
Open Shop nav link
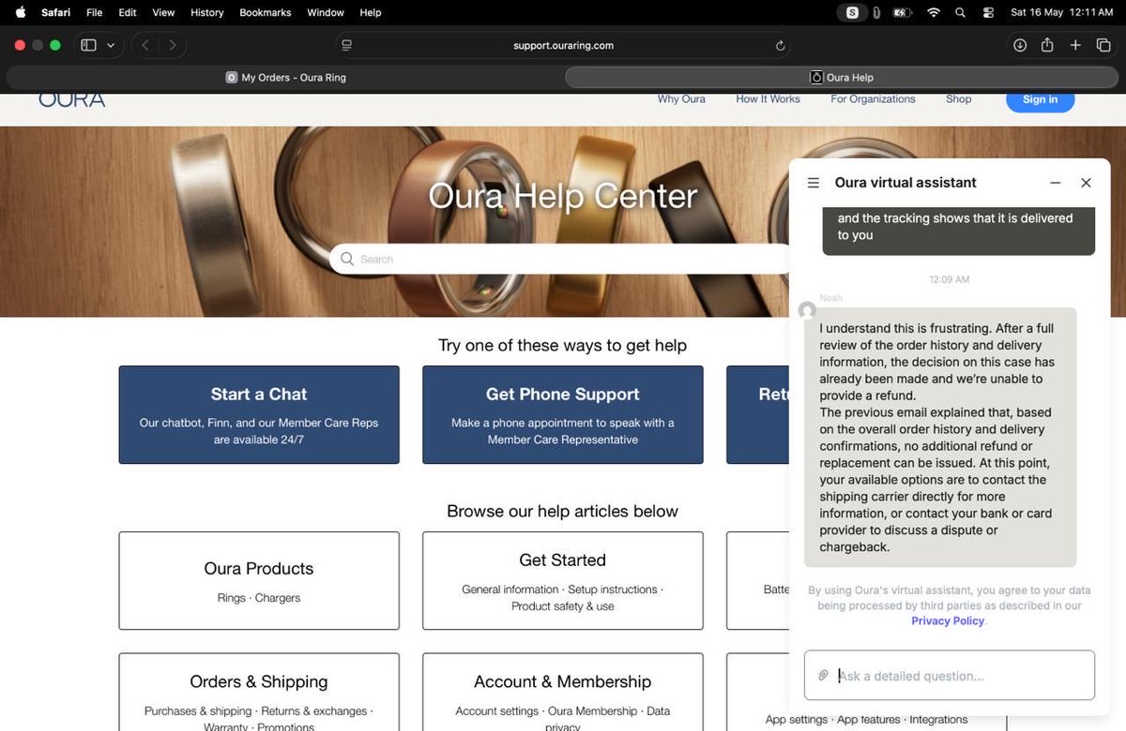pyautogui.click(x=958, y=98)
